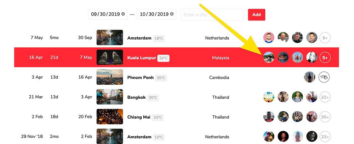Select the Chiang Mai lantern thumbnail
Screen dimensions: 354x144
(x=110, y=117)
